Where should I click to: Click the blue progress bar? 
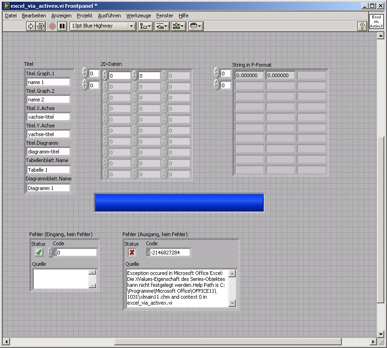pyautogui.click(x=179, y=202)
